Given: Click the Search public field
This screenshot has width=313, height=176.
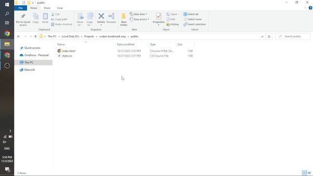Looking at the screenshot, I should tap(293, 36).
